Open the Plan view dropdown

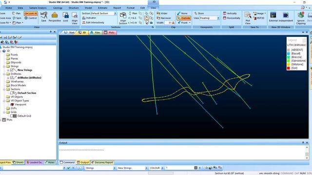[x=22, y=23]
